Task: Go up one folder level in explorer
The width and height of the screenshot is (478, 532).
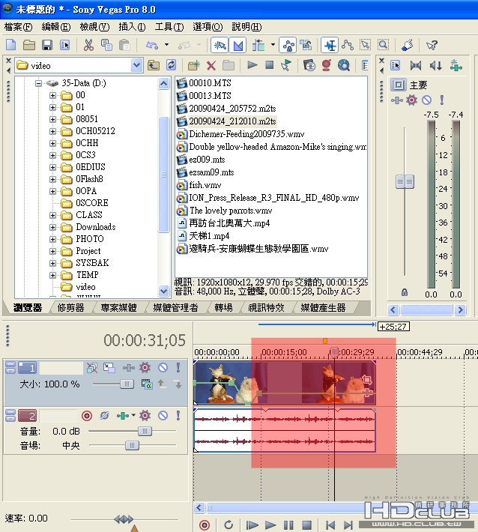Action: pos(154,65)
